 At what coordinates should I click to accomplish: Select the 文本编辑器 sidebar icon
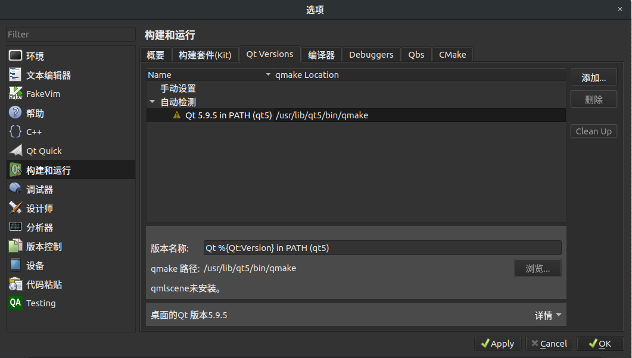point(15,74)
